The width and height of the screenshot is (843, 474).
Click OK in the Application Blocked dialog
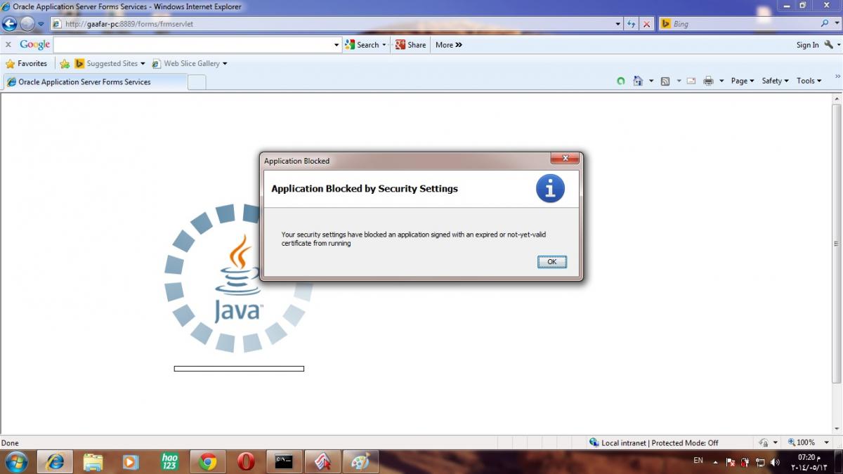tap(551, 262)
